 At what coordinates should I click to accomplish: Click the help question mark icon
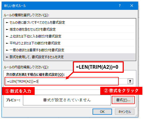pyautogui.click(x=120, y=6)
